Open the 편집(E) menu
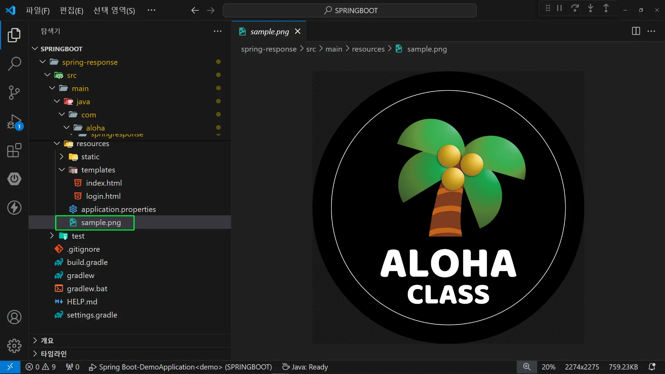The height and width of the screenshot is (374, 665). 71,10
